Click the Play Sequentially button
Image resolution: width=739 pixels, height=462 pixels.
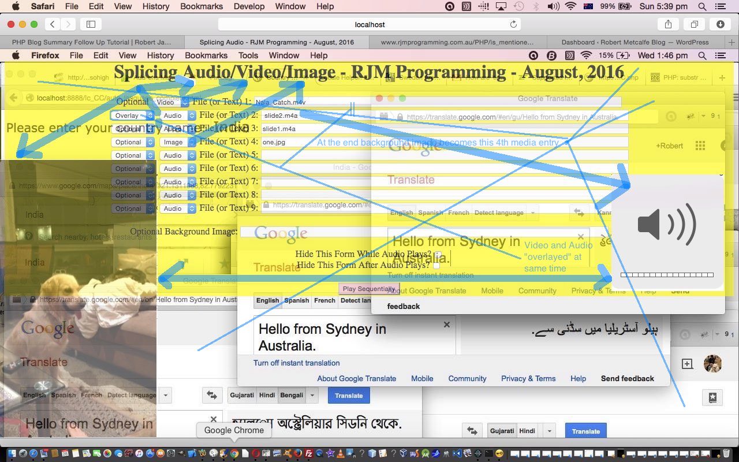[369, 289]
